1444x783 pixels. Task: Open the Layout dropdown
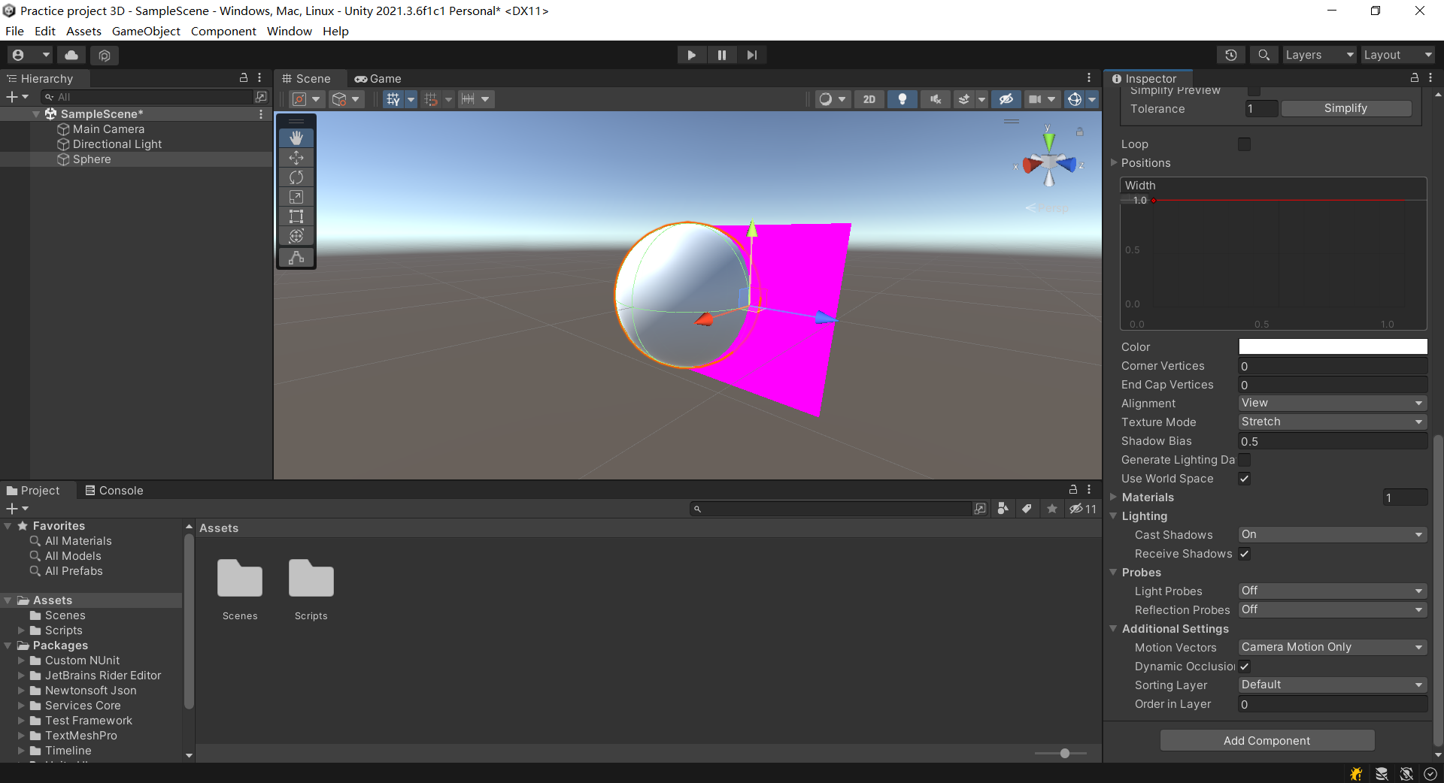(1398, 55)
